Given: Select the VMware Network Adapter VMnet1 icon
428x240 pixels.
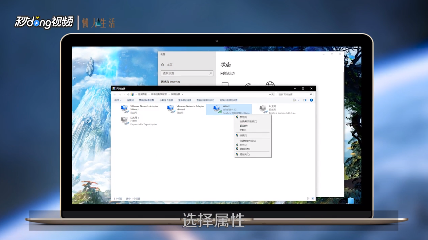Looking at the screenshot, I should pyautogui.click(x=125, y=109).
